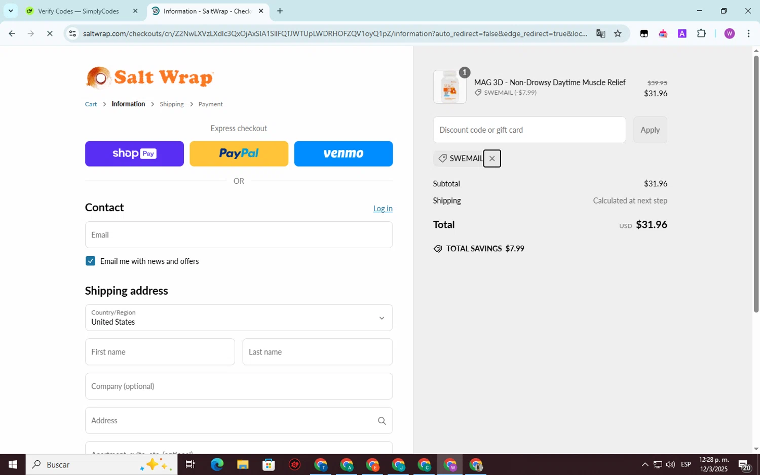Viewport: 760px width, 475px height.
Task: Open Task View in the taskbar
Action: (190, 464)
